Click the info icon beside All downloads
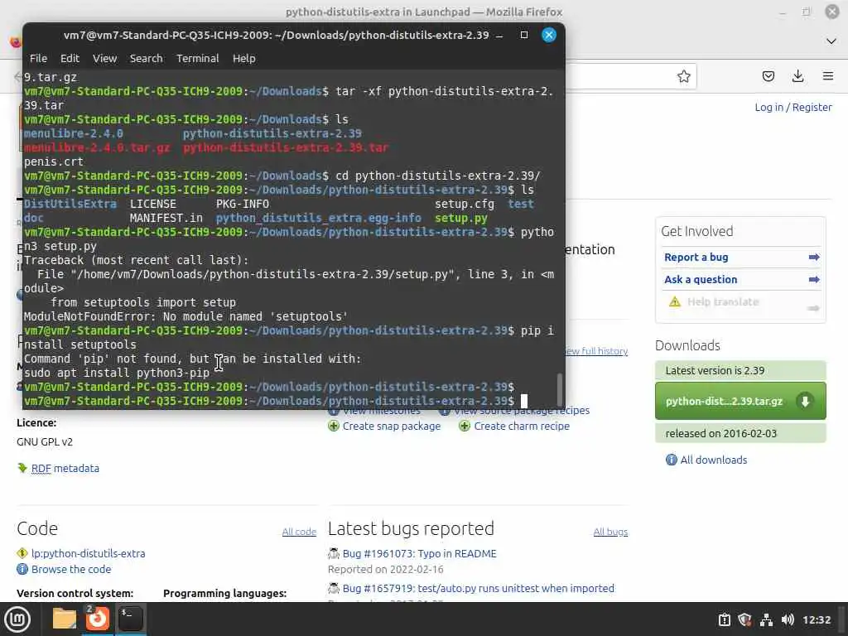Image resolution: width=848 pixels, height=636 pixels. [x=671, y=460]
